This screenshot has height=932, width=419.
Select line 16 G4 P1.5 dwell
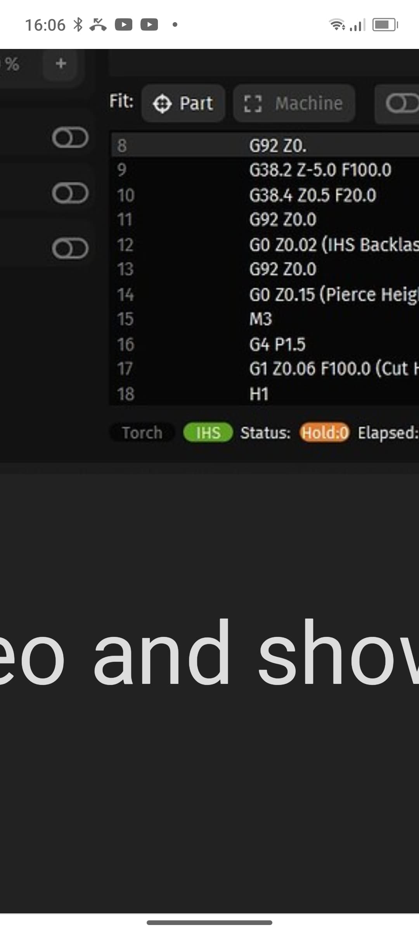[265, 344]
